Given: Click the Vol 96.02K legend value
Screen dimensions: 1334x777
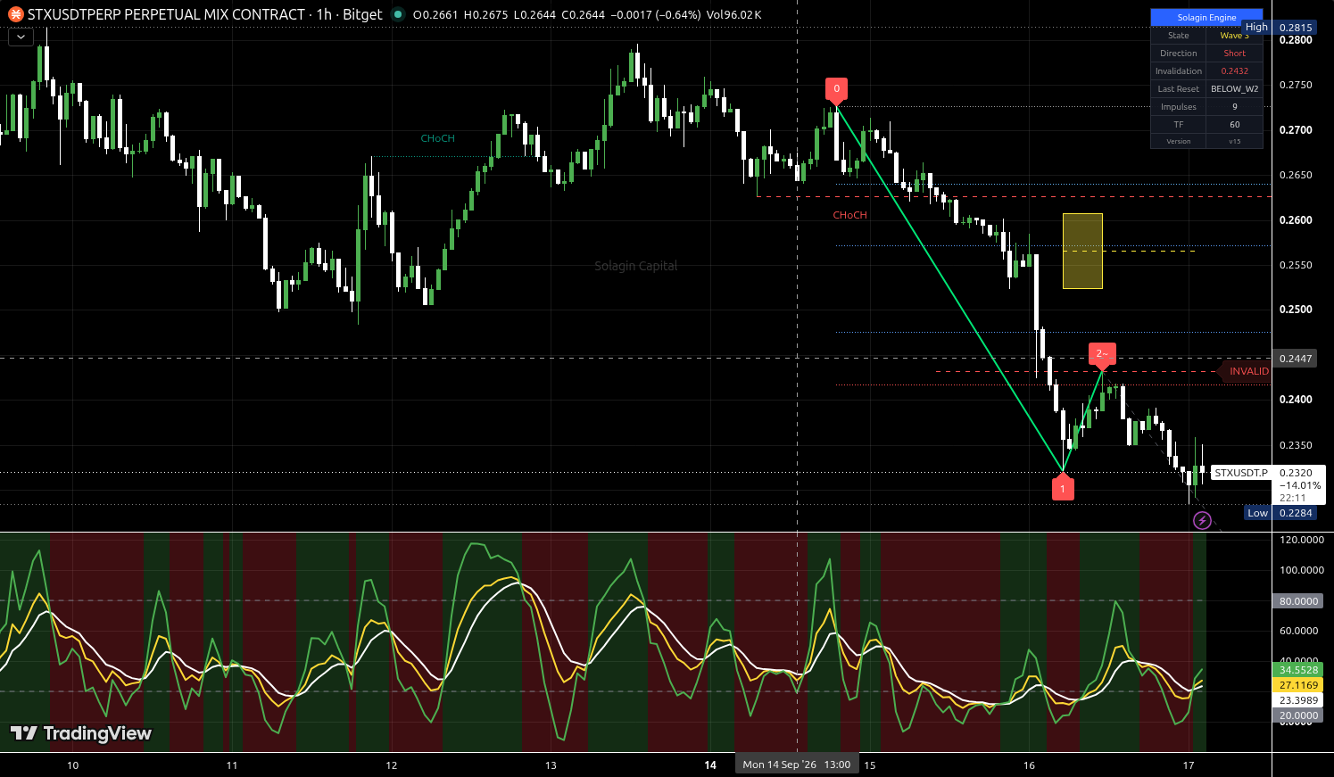Looking at the screenshot, I should click(733, 14).
